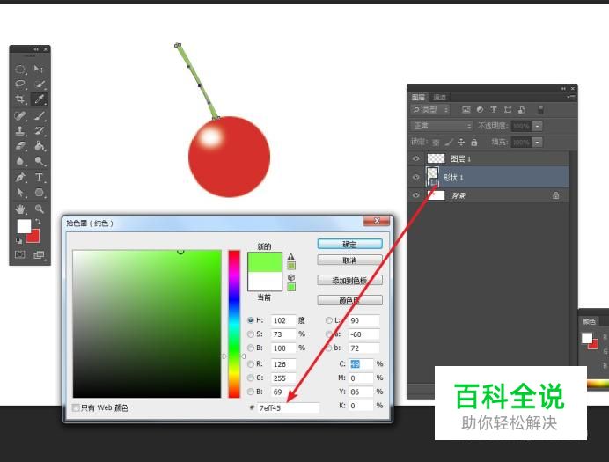The image size is (609, 462).
Task: Select the Pen tool
Action: (x=20, y=178)
